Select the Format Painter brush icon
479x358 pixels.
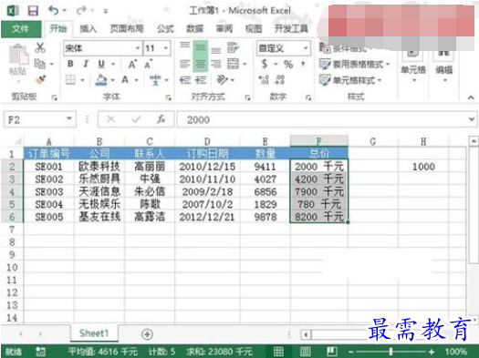tap(40, 80)
